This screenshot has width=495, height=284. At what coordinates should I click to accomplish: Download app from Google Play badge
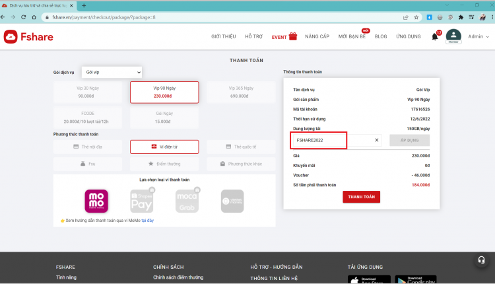(415, 279)
